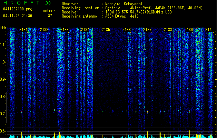Screen dimensions: 217x138
Task: Click the 2137 time marker
Action: coord(147,30)
